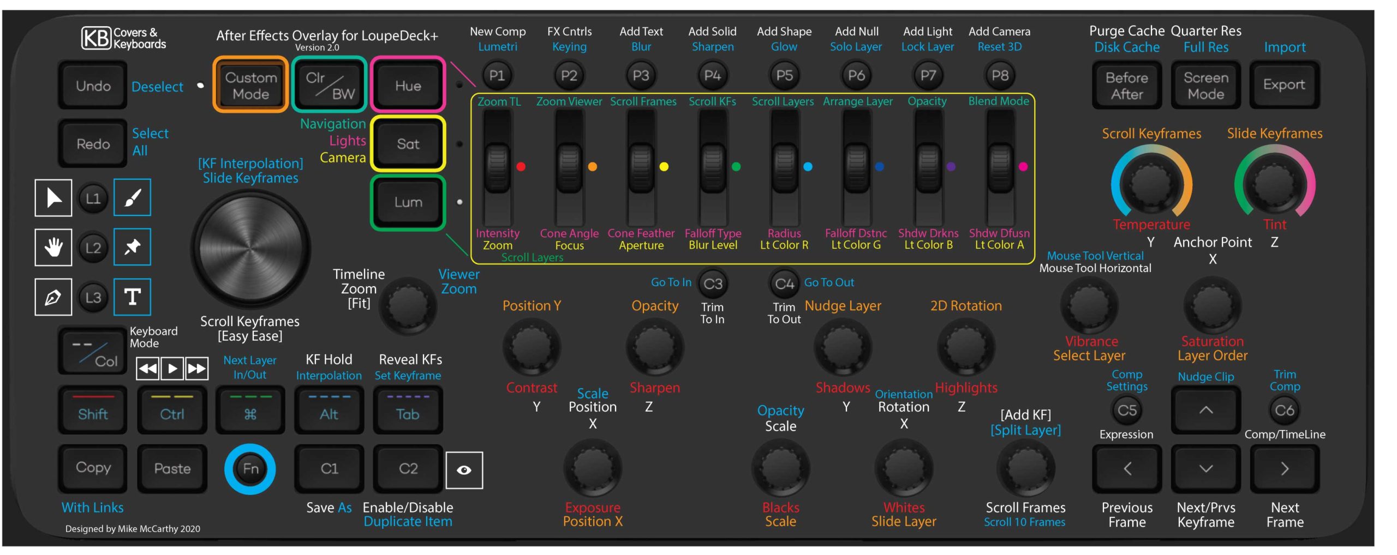Click the P5 Add Shape button

pyautogui.click(x=784, y=75)
